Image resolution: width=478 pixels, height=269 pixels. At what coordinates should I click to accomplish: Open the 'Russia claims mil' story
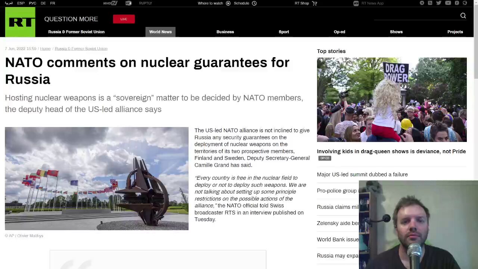(338, 207)
